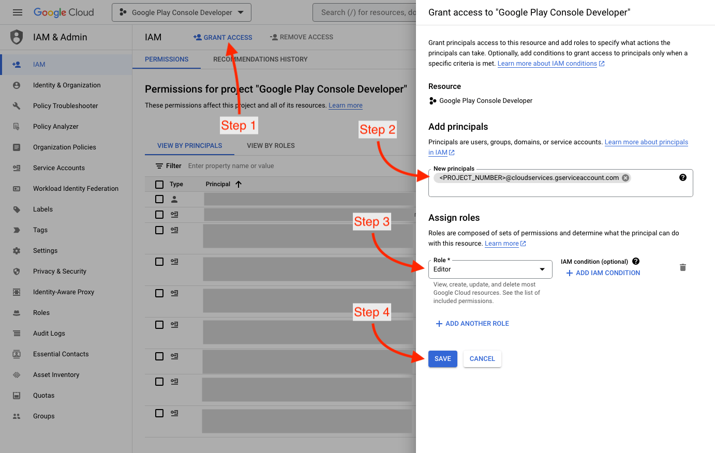Remove the cloudservices principal chip
Viewport: 715px width, 453px height.
coord(625,178)
